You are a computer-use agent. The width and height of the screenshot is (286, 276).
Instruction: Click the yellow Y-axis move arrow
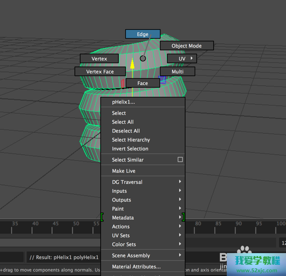click(132, 64)
